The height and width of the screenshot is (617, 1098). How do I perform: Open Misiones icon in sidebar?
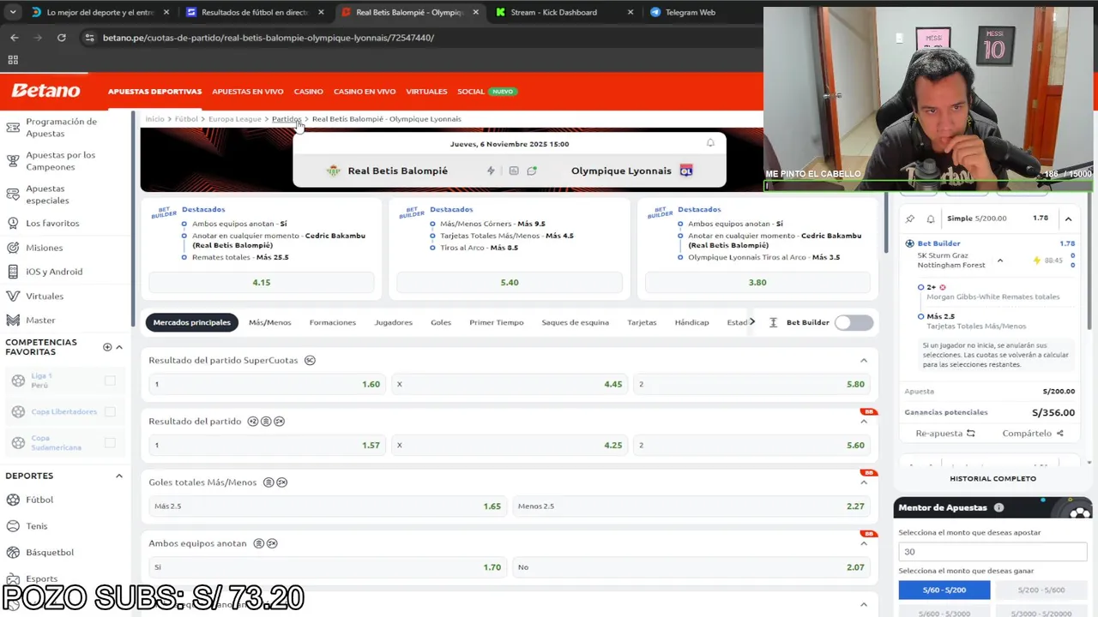click(x=13, y=248)
